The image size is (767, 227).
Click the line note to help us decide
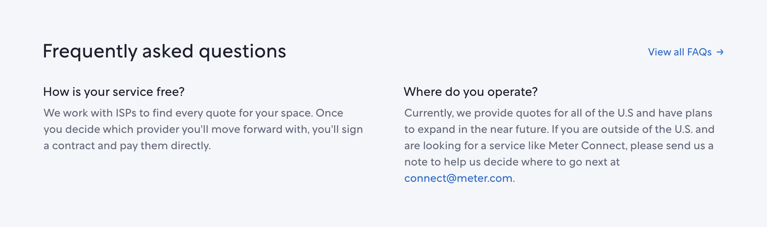click(512, 162)
